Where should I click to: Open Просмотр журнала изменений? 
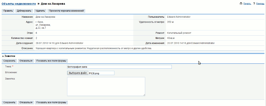click(x=66, y=11)
